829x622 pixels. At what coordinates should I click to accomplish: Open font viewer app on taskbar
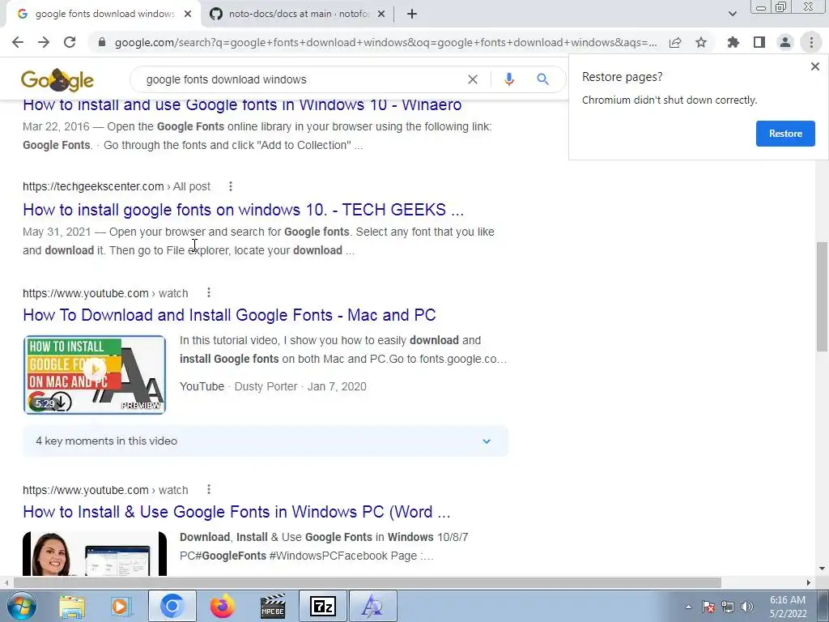coord(372,606)
